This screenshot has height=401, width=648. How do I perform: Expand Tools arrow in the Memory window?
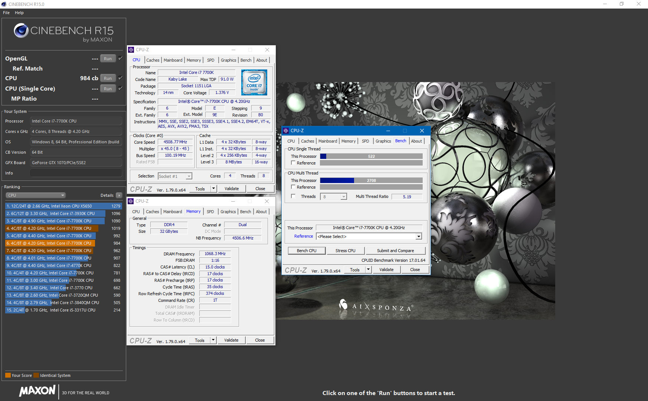coord(213,340)
